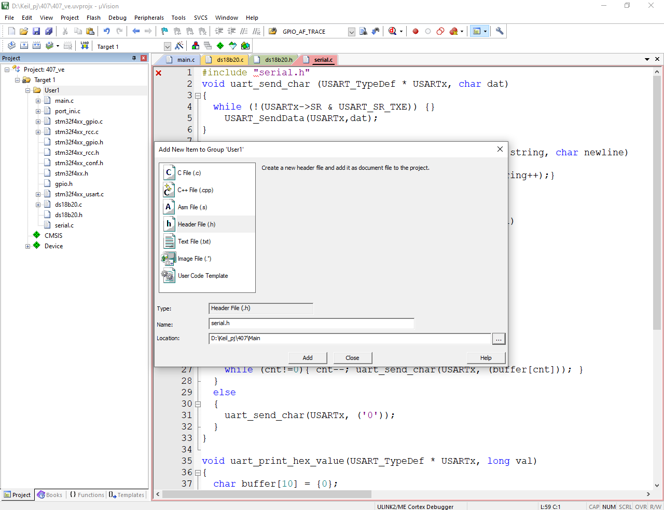Screen dimensions: 664x510
Task: Click the Batch Build icon
Action: (49, 46)
